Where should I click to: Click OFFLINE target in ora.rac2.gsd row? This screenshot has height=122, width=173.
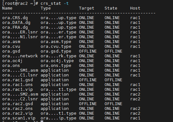[88, 104]
